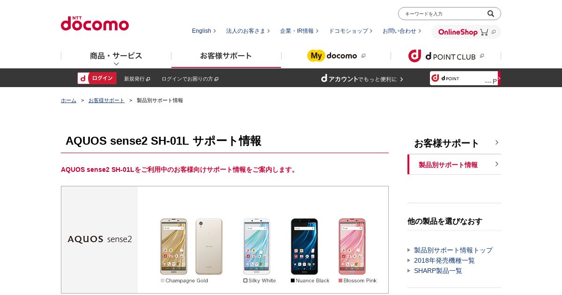Click the ホーム breadcrumb link
This screenshot has width=562, height=295.
tap(68, 100)
